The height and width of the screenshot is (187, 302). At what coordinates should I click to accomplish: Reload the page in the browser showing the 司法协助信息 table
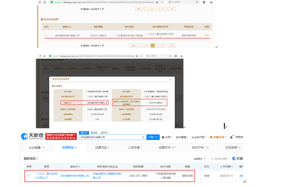39,2
